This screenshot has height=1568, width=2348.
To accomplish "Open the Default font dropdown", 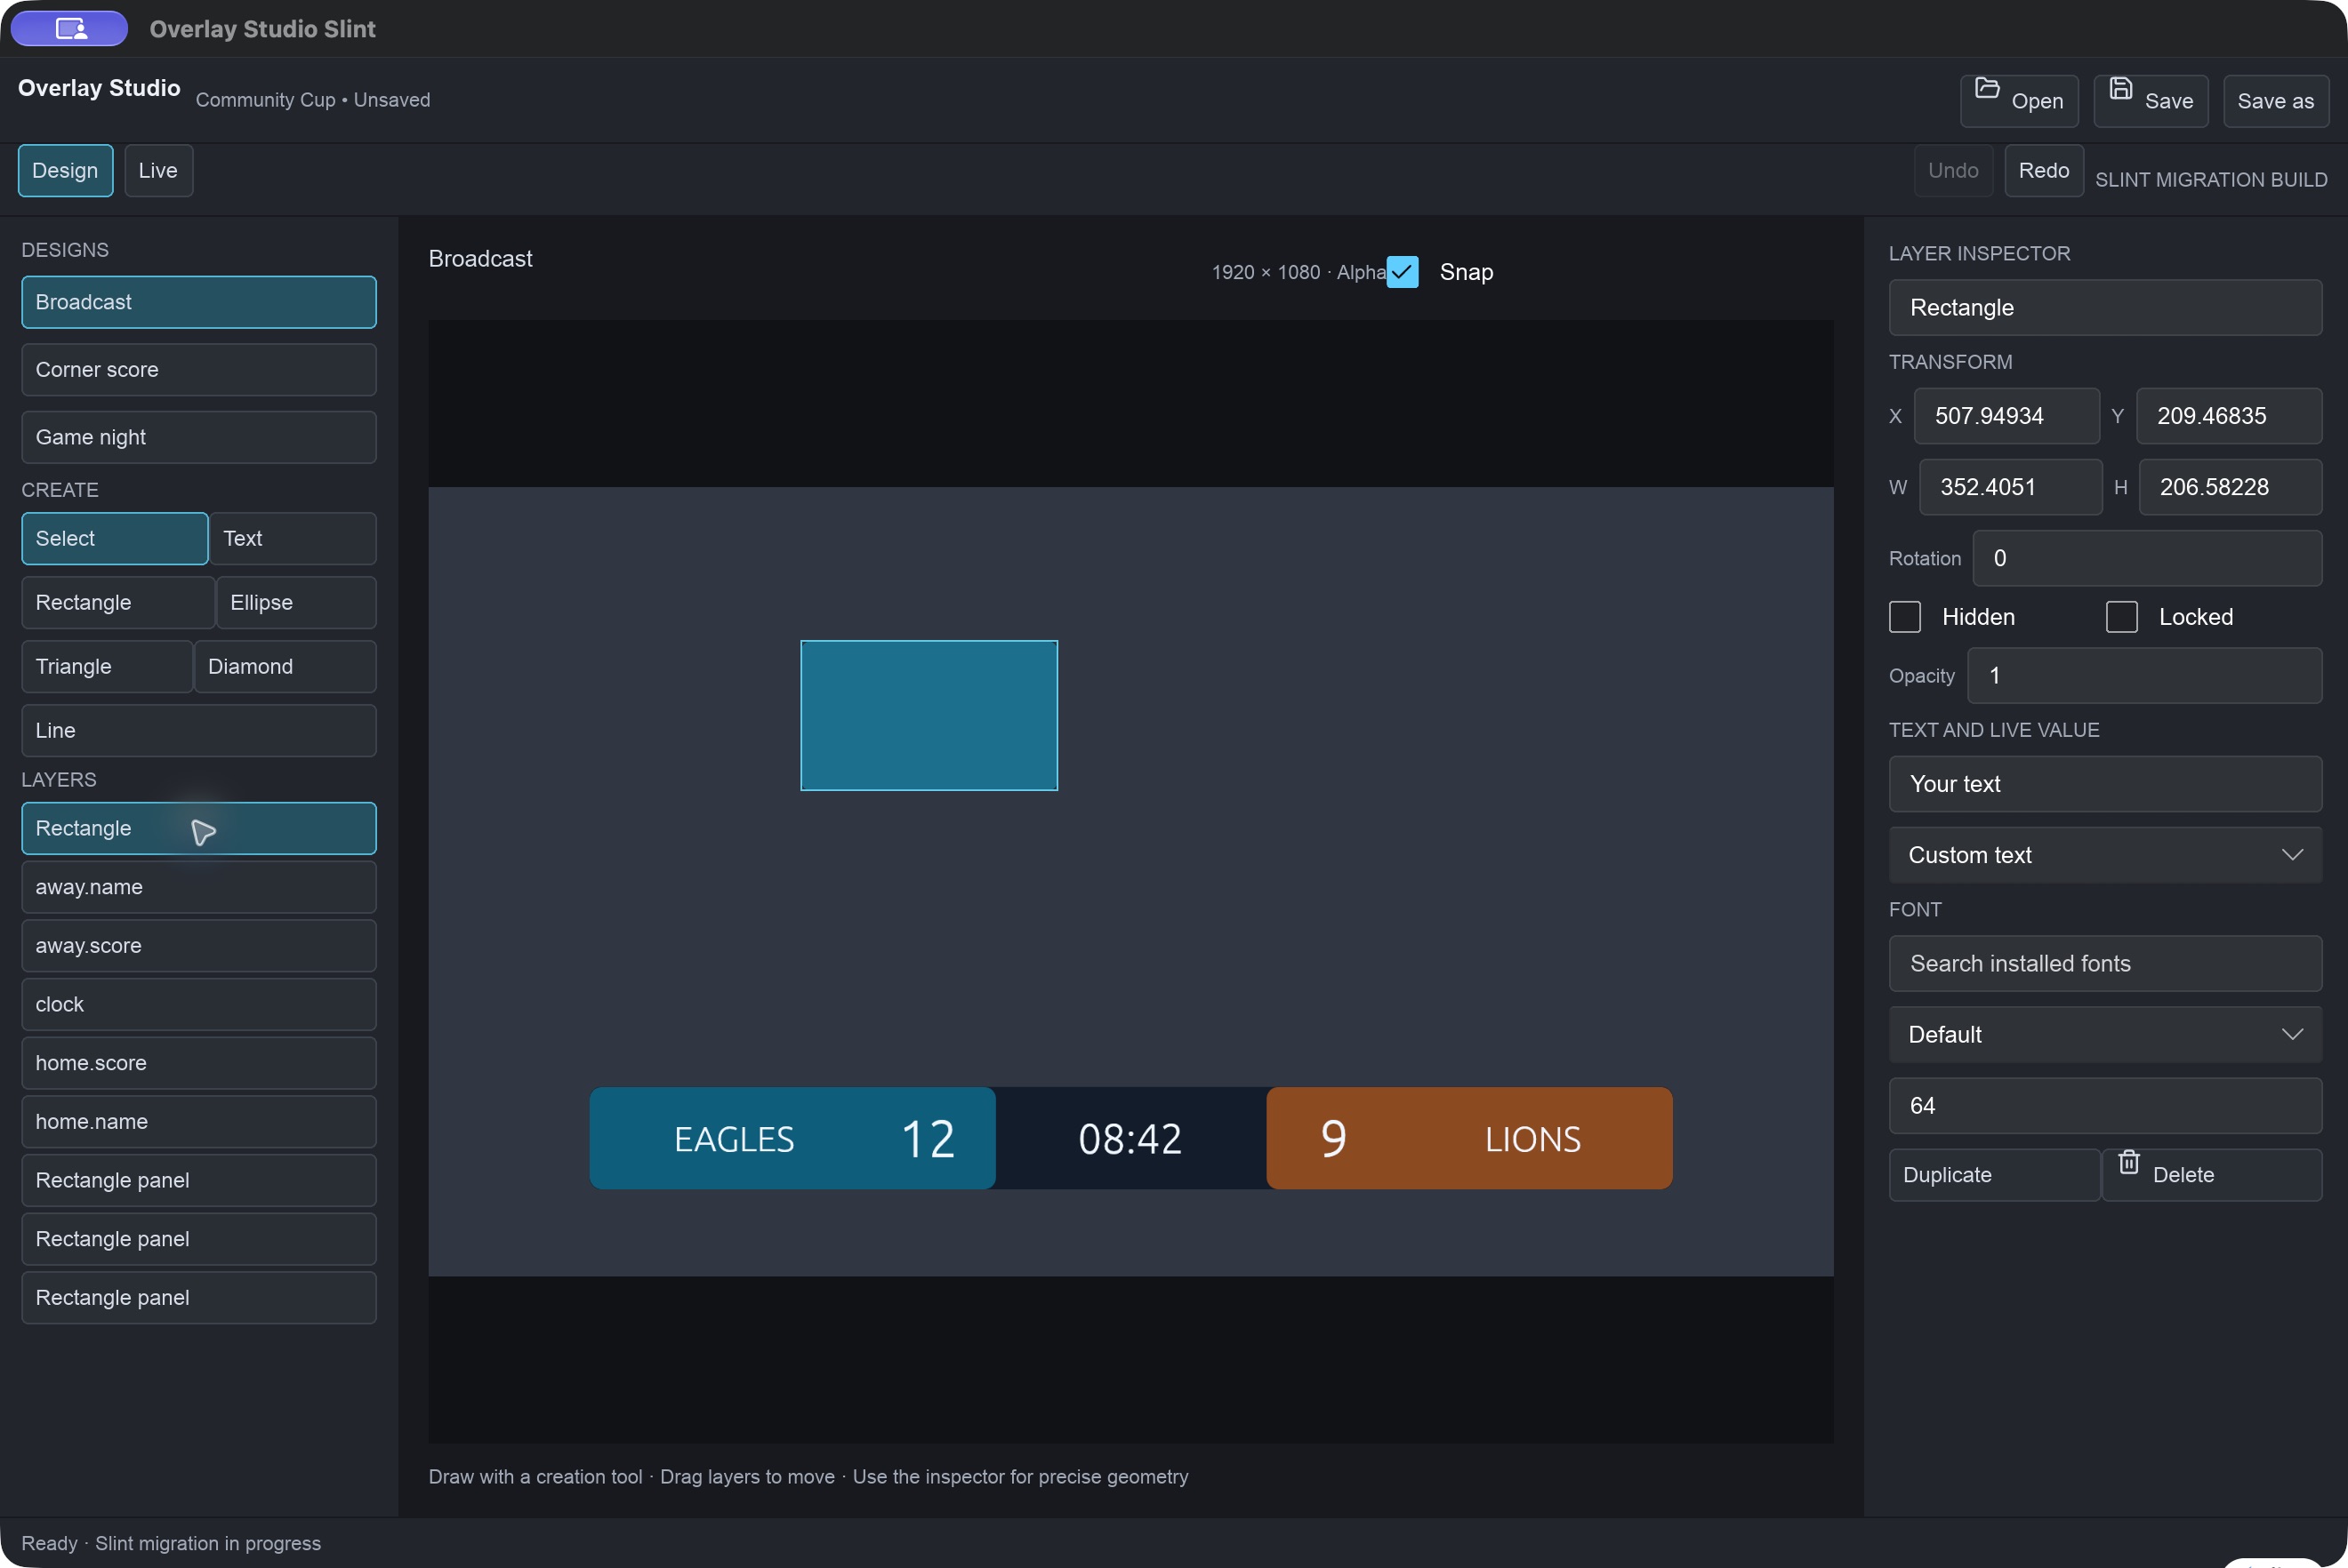I will coord(2105,1034).
